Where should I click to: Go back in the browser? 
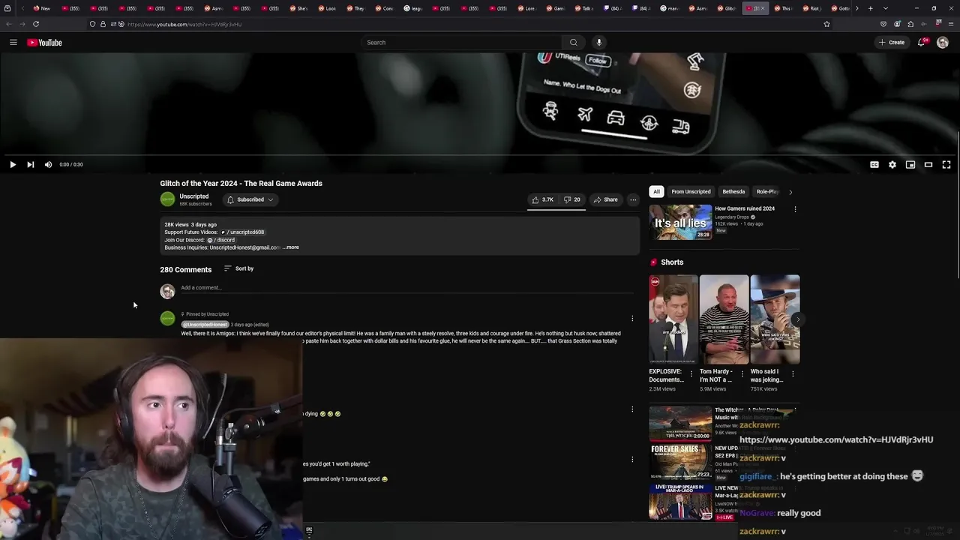[x=9, y=24]
